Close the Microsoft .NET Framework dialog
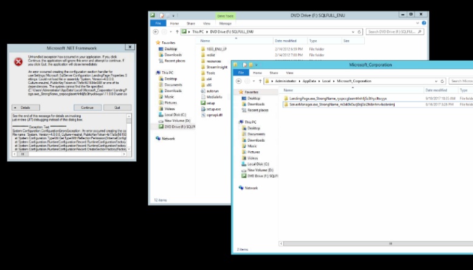Viewport: 473px width, 270px height. (x=129, y=47)
